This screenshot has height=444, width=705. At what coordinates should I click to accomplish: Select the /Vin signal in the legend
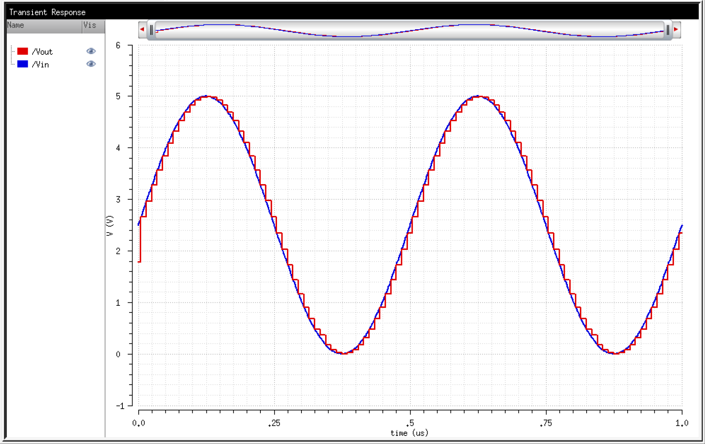point(40,64)
